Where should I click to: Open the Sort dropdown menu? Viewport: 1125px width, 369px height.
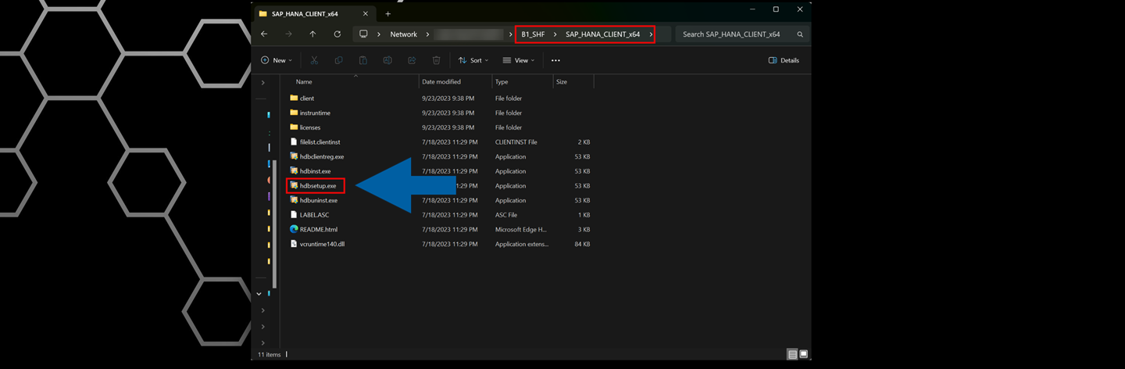point(473,60)
